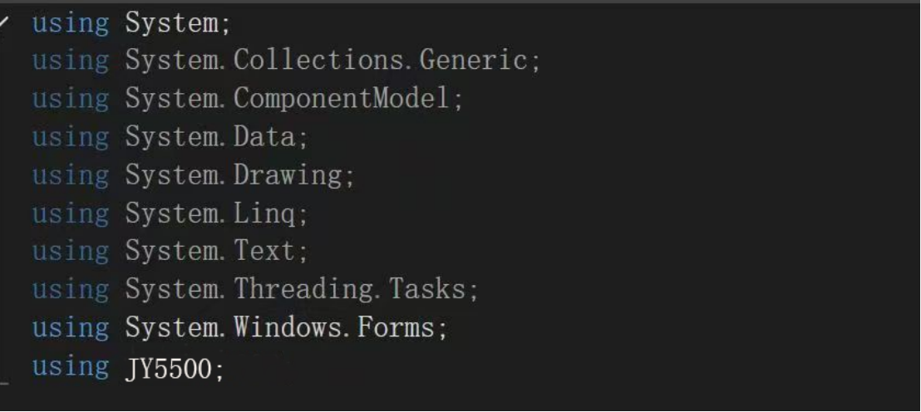Click the using keyword on the System.Linq line
Viewport: 921px width, 412px height.
pyautogui.click(x=70, y=214)
